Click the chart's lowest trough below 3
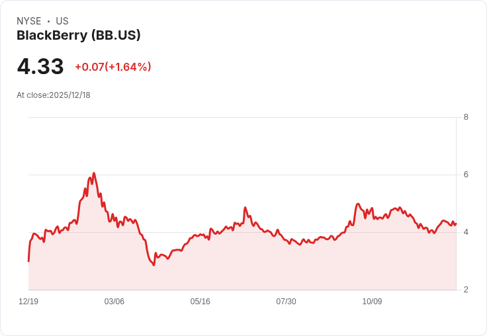The width and height of the screenshot is (487, 336). click(x=154, y=265)
